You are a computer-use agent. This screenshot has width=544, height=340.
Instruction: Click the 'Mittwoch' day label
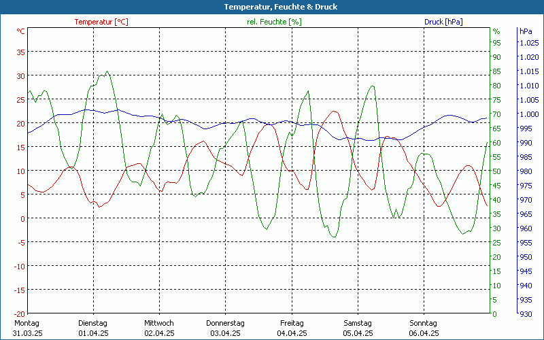159,323
